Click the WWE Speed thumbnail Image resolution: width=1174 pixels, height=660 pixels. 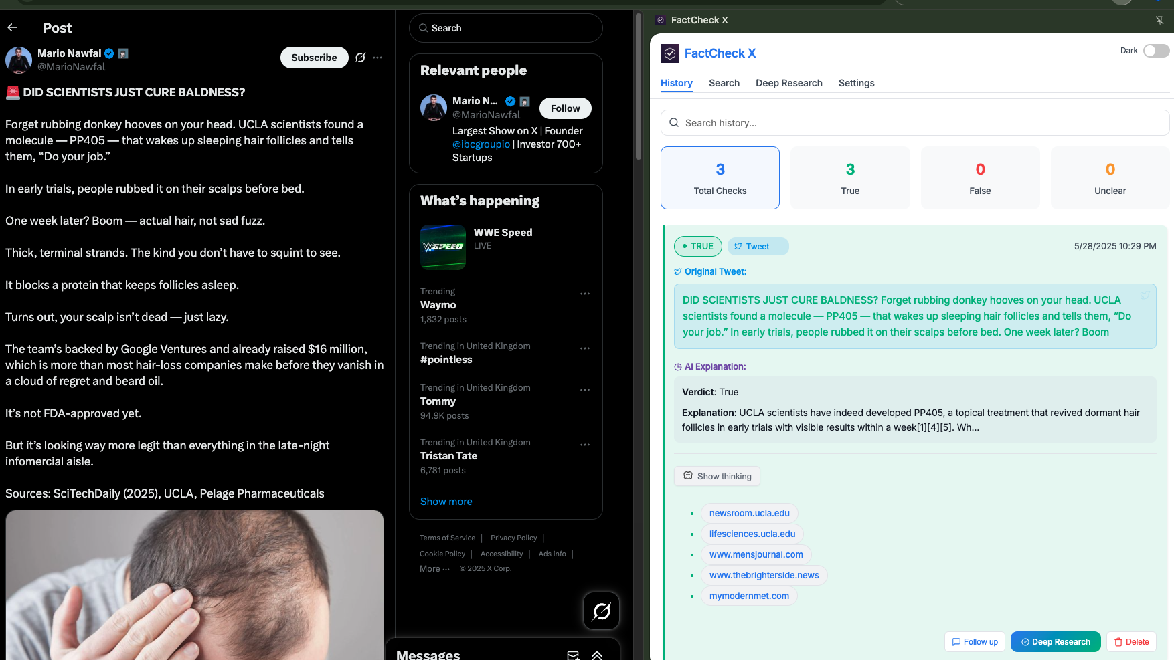[443, 247]
